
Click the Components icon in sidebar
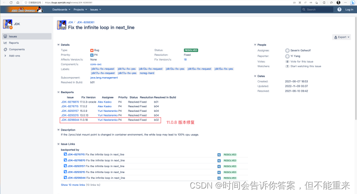[x=5, y=49]
